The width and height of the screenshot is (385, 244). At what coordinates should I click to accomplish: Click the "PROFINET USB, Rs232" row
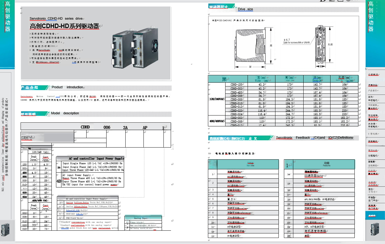tap(91, 214)
